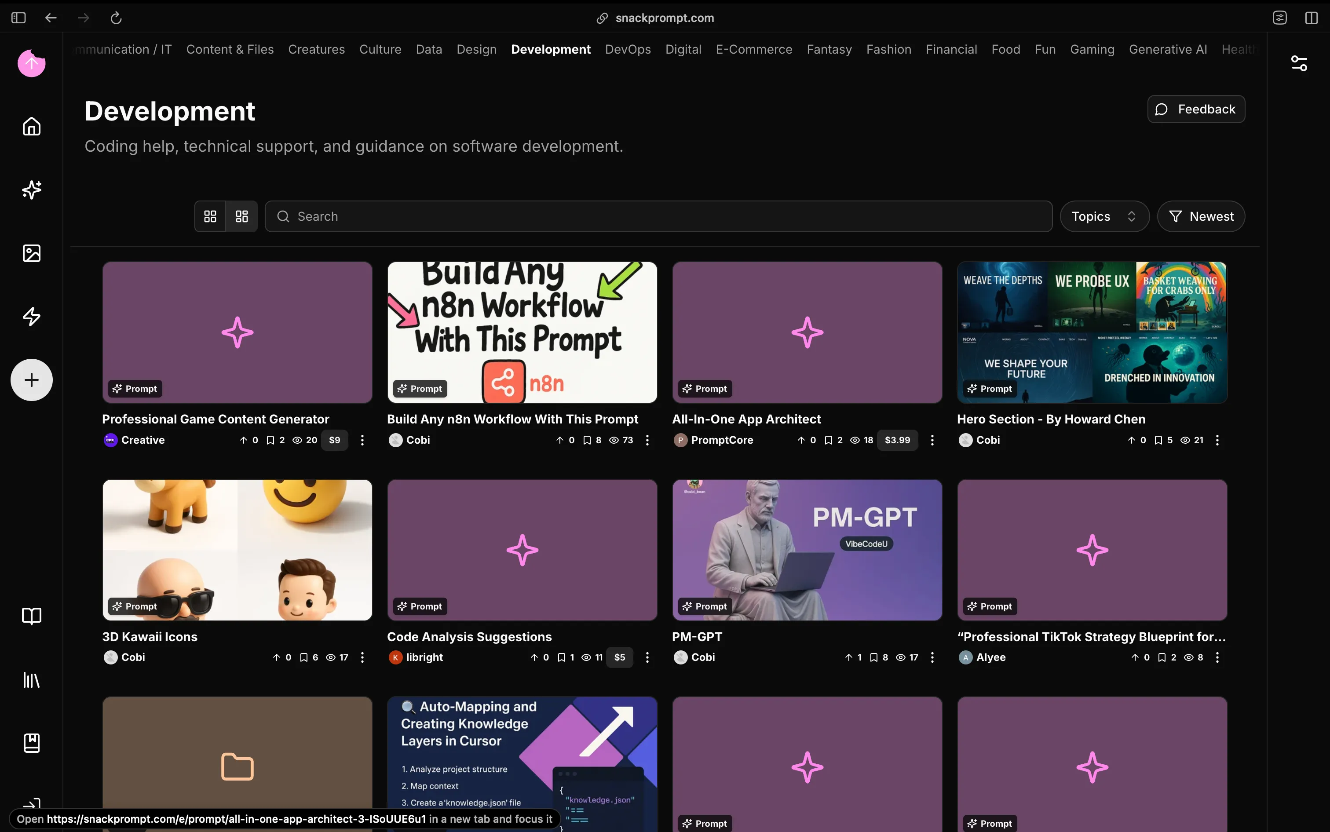Open the book icon in sidebar
The image size is (1330, 832).
[x=31, y=616]
